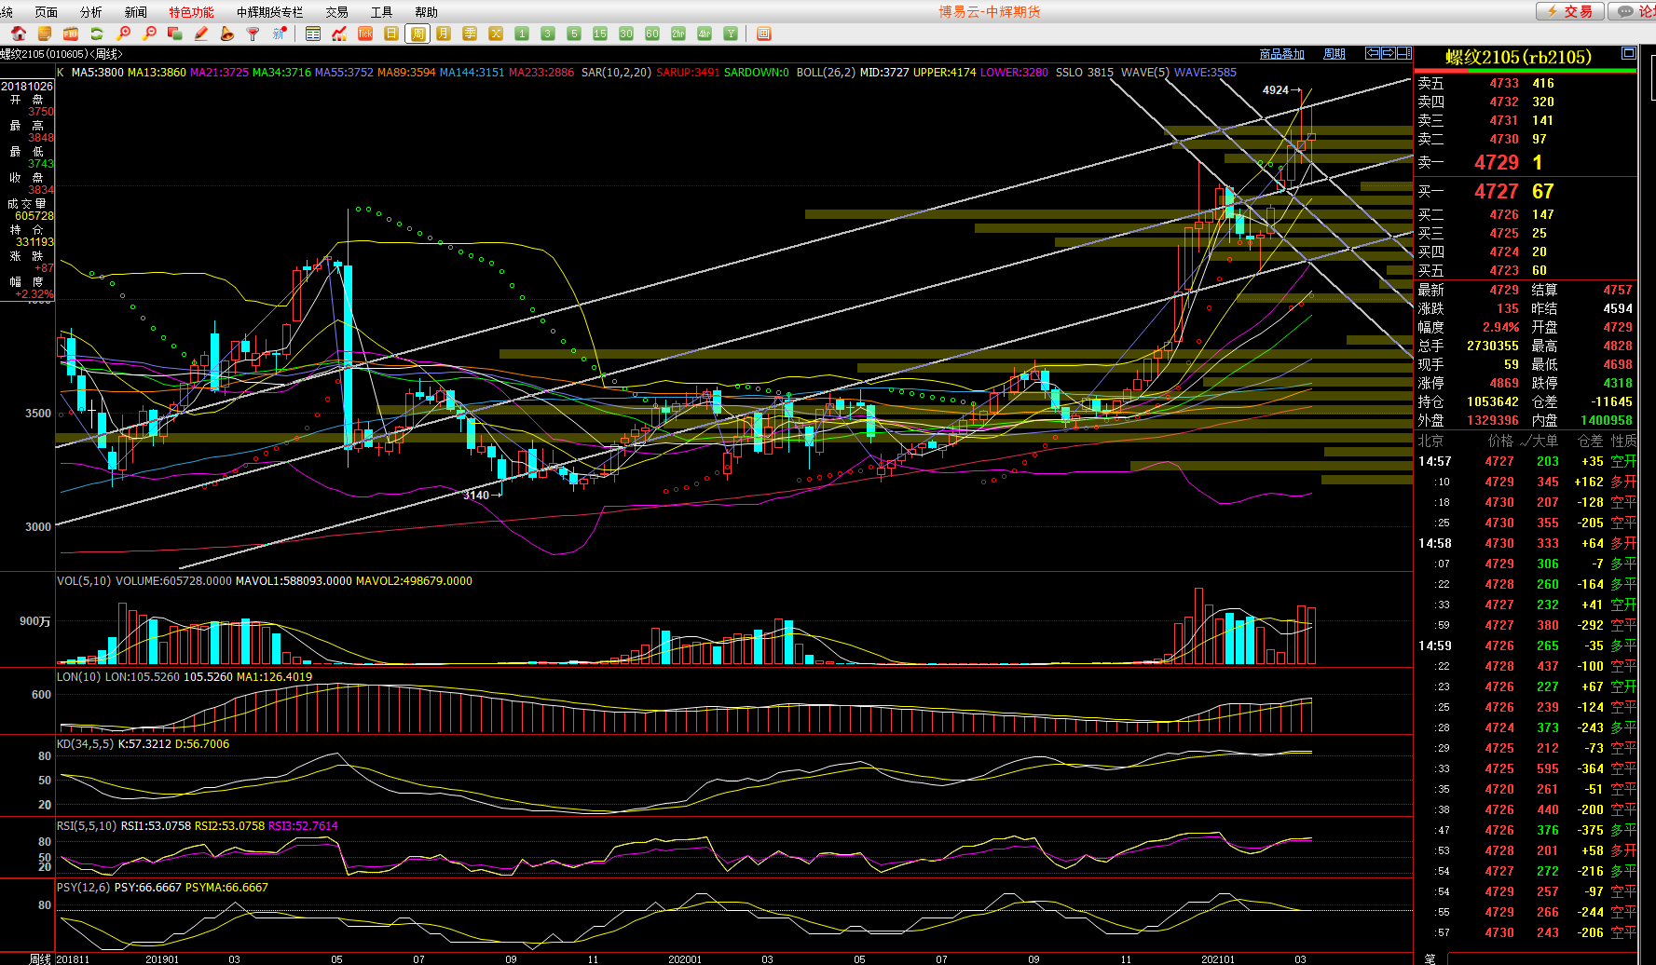The height and width of the screenshot is (965, 1656).
Task: Click the orange 画 drawing panel icon
Action: pyautogui.click(x=764, y=34)
